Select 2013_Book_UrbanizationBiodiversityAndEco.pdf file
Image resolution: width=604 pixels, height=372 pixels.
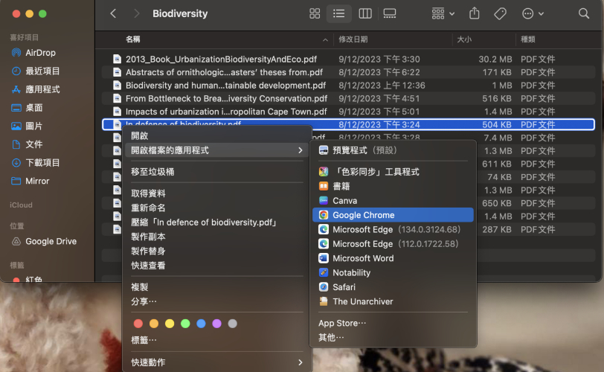pyautogui.click(x=349, y=60)
